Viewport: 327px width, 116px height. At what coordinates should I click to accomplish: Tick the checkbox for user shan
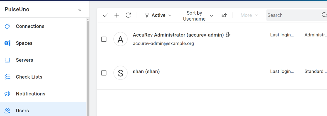[104, 73]
